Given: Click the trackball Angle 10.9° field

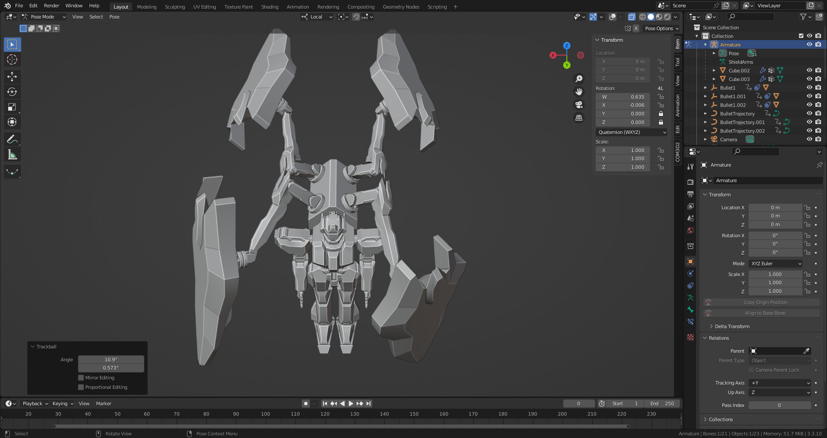Looking at the screenshot, I should click(111, 360).
